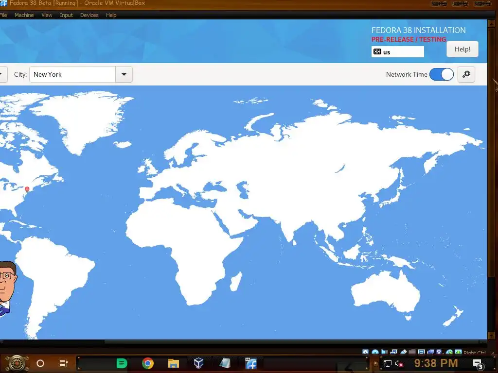Open the Devices menu

(89, 15)
